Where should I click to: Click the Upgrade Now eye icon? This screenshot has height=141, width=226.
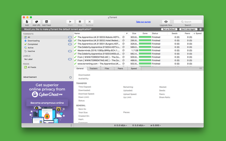coord(166,21)
